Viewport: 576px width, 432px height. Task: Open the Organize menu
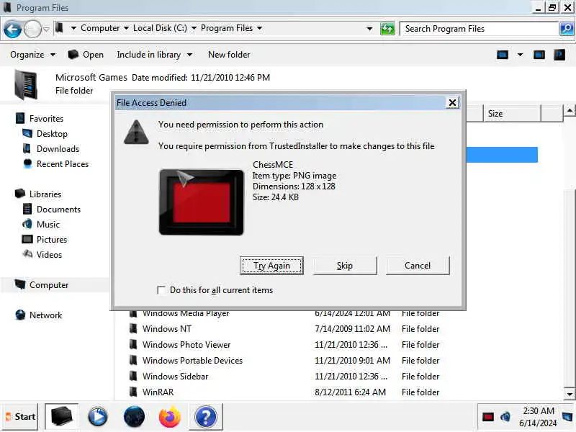[32, 55]
